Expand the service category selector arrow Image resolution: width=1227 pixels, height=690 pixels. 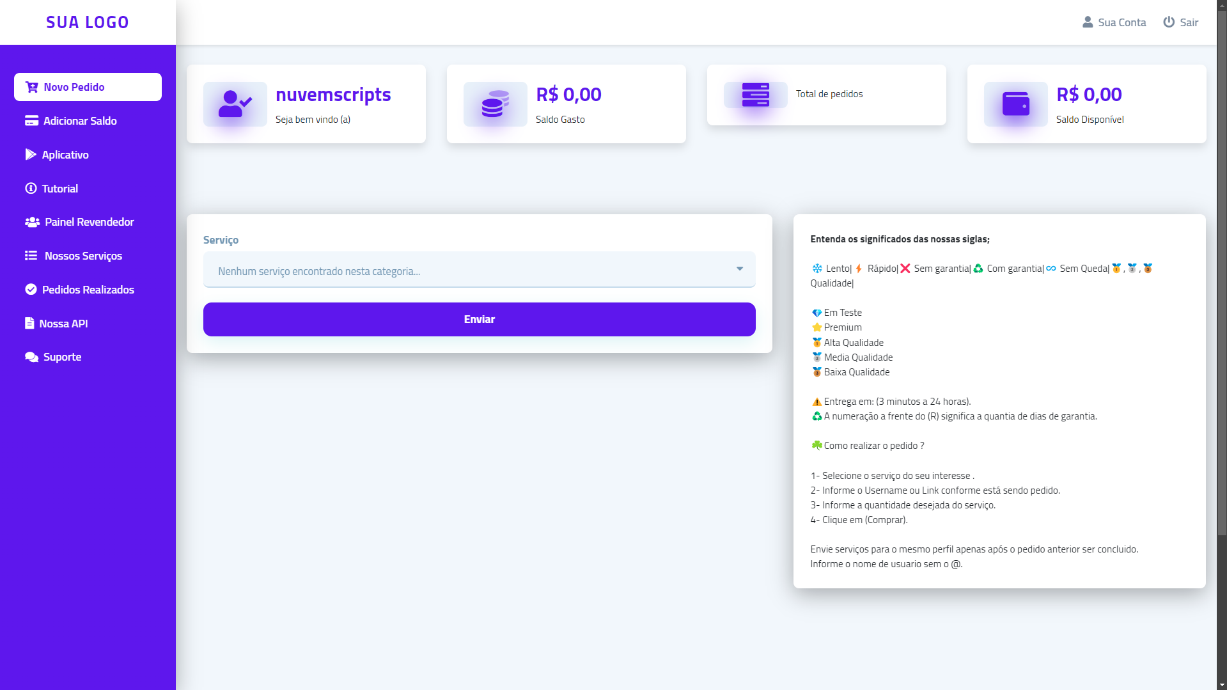click(x=740, y=269)
